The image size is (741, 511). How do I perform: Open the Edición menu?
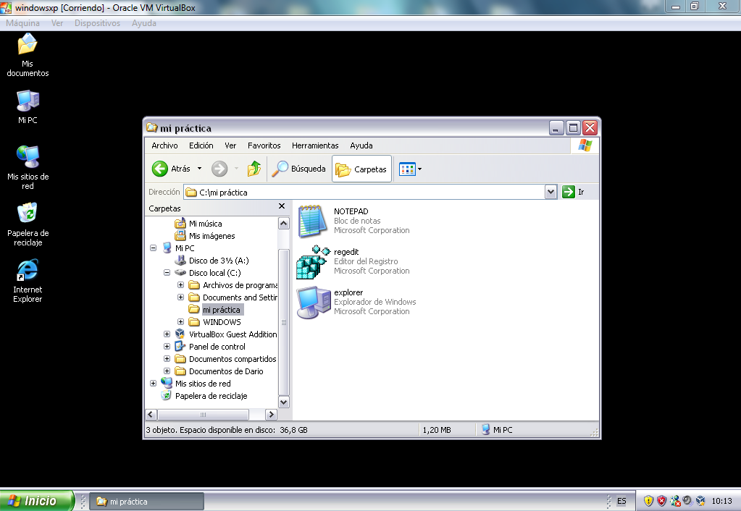point(201,145)
